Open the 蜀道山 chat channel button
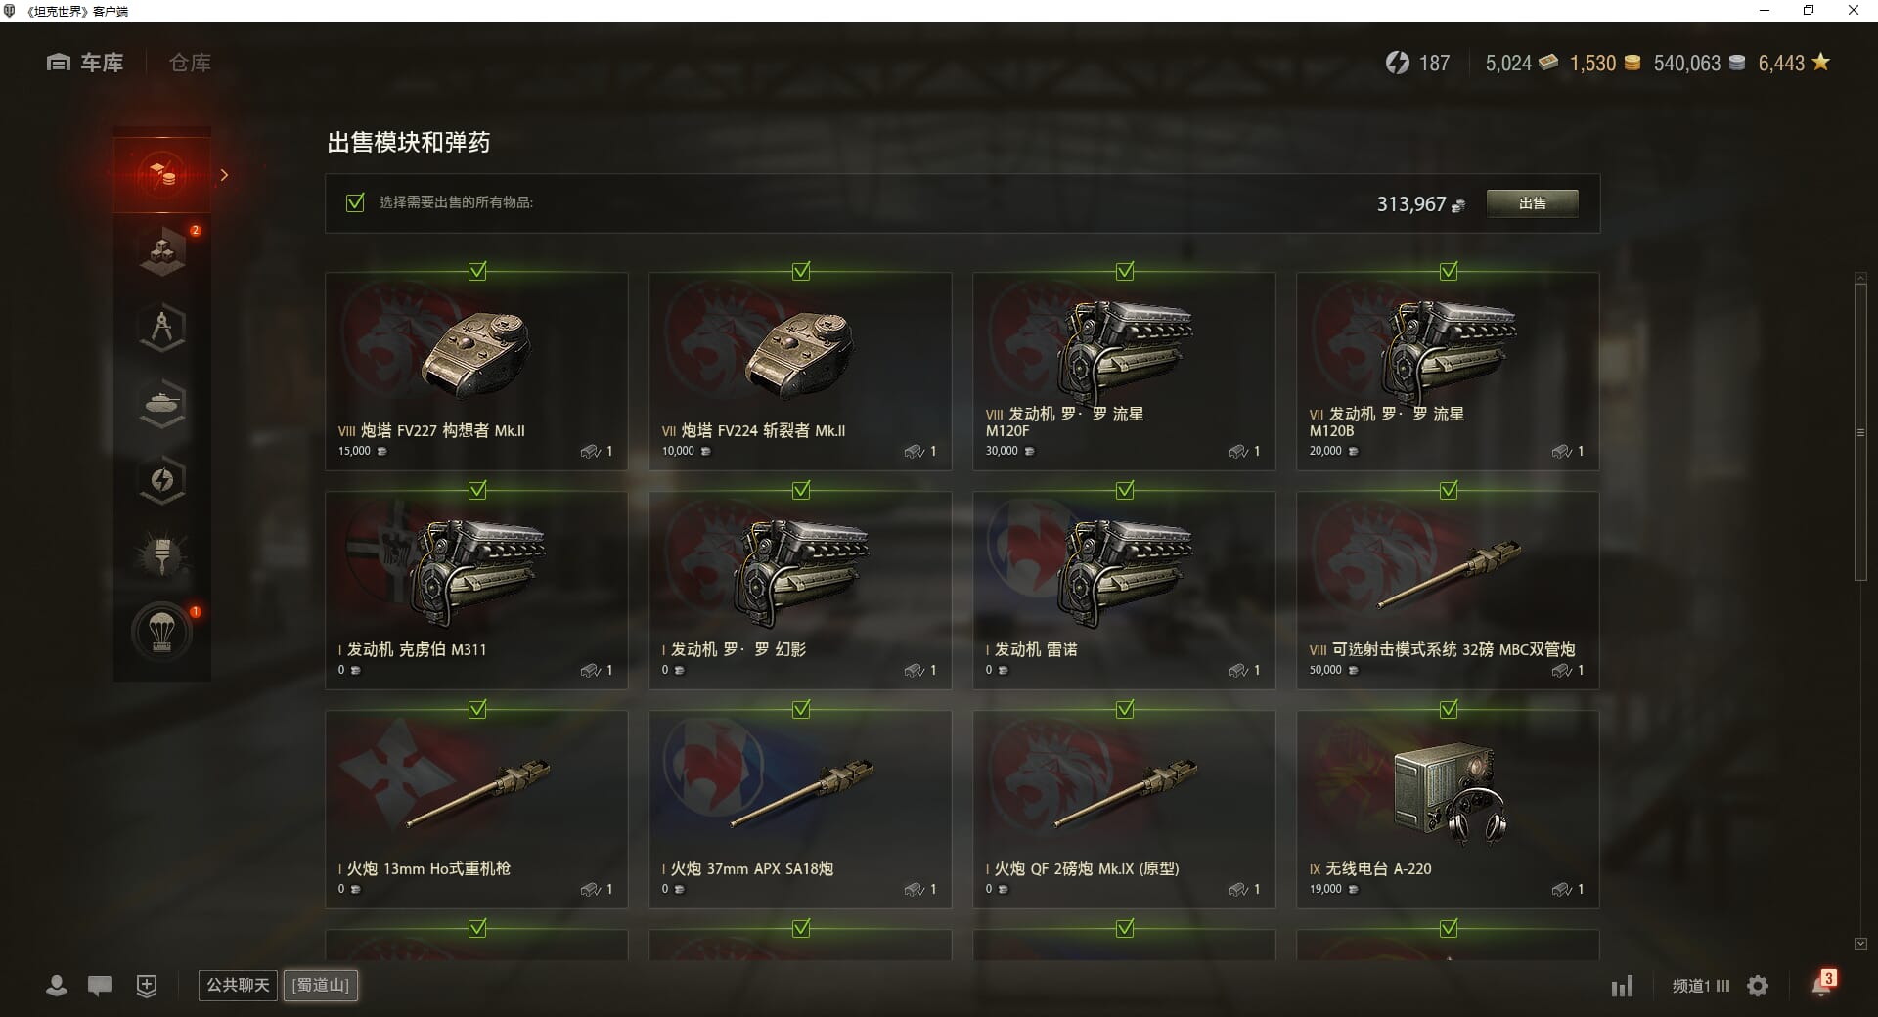 [321, 985]
